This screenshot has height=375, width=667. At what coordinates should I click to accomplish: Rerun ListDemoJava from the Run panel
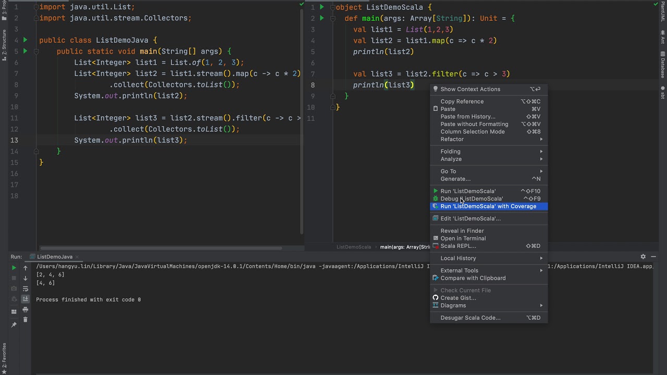point(14,268)
